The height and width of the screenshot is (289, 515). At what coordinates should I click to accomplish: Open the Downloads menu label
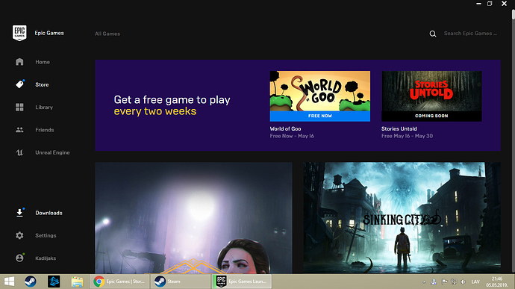coord(49,213)
